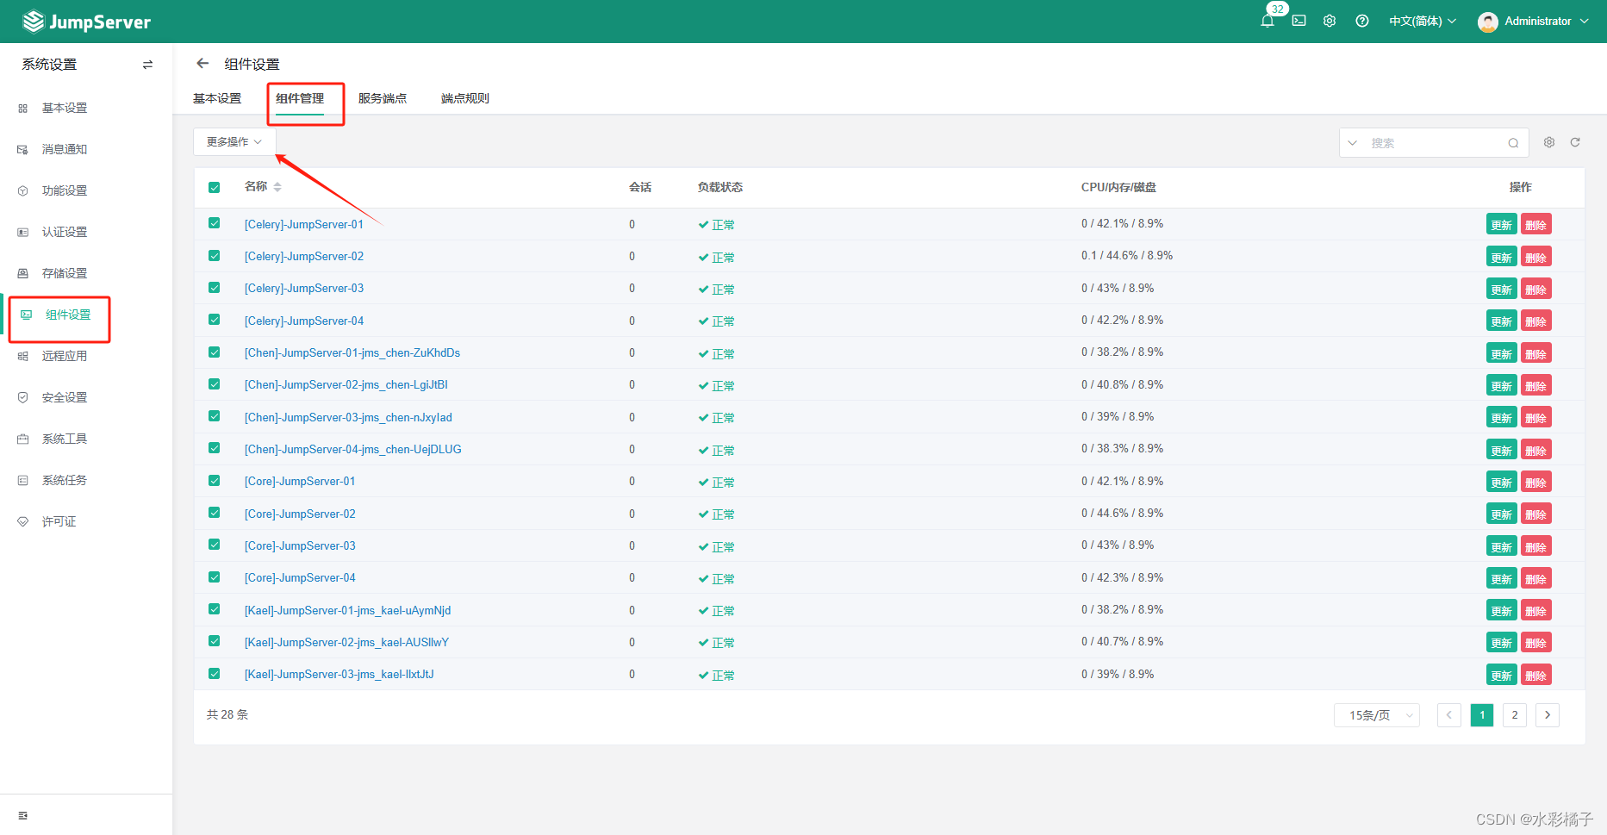Open 系统工具 in the sidebar

click(65, 439)
